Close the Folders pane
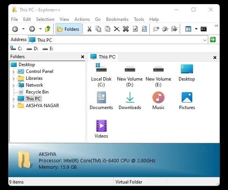The image size is (228, 190). [82, 57]
